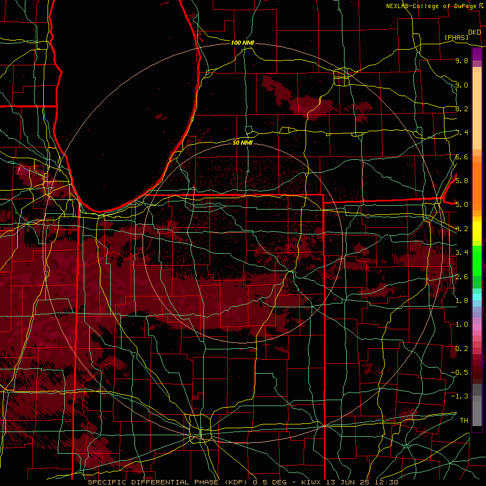Click the 6.6 value on color scale
This screenshot has height=486, width=486.
(462, 157)
